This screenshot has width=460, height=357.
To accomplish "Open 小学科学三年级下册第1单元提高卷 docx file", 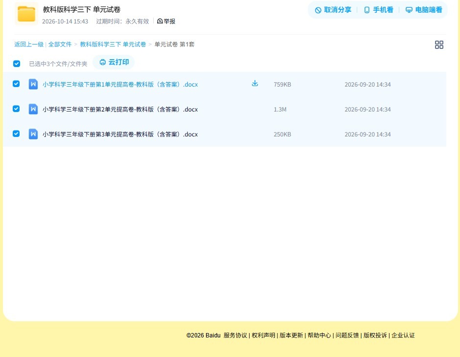I will [x=120, y=85].
